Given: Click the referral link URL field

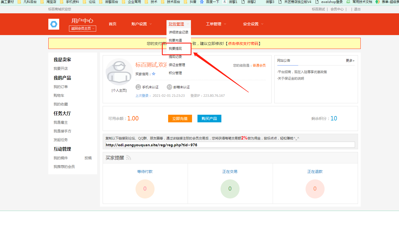Looking at the screenshot, I should (x=230, y=145).
